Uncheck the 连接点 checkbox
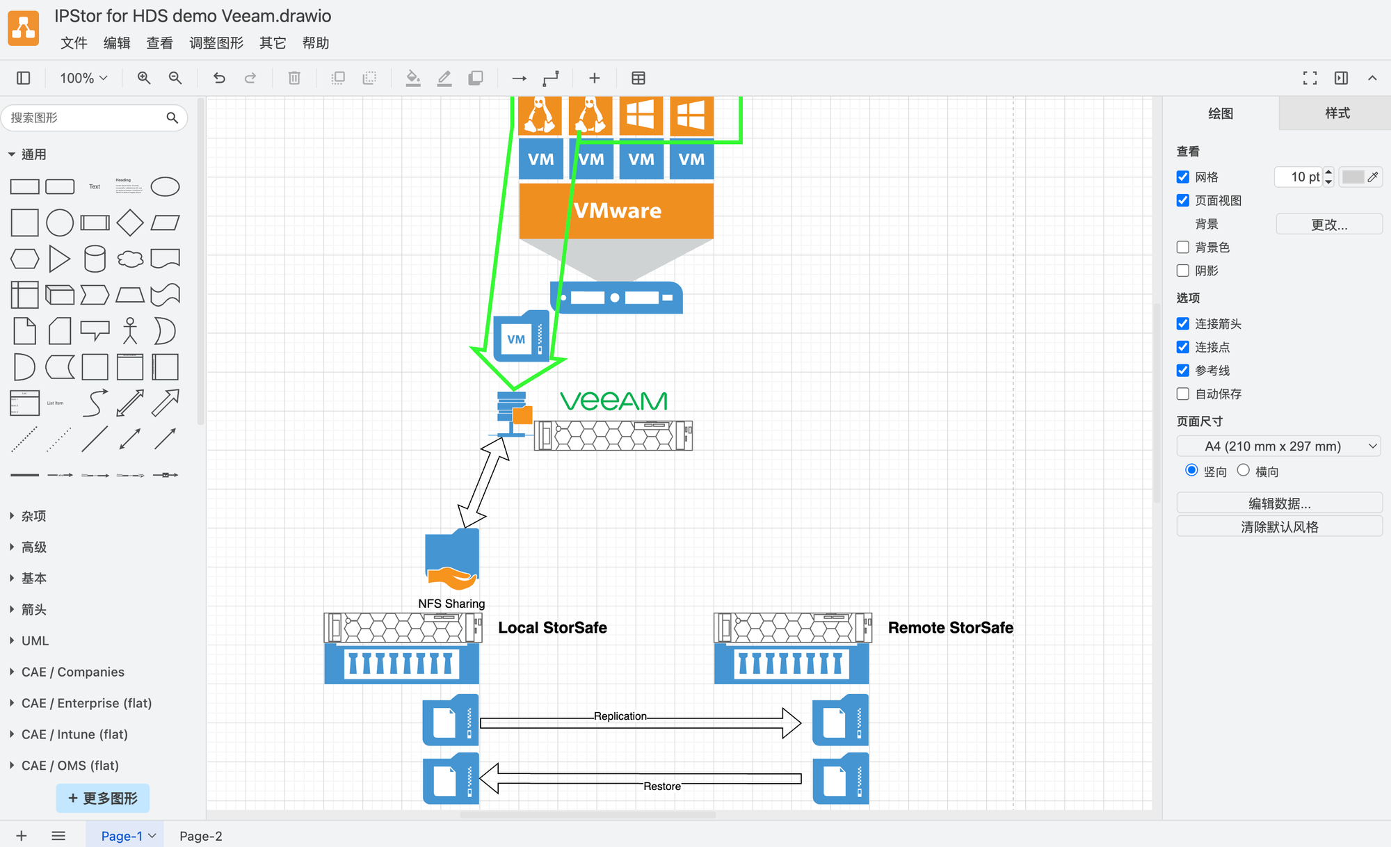The height and width of the screenshot is (847, 1391). pyautogui.click(x=1183, y=347)
